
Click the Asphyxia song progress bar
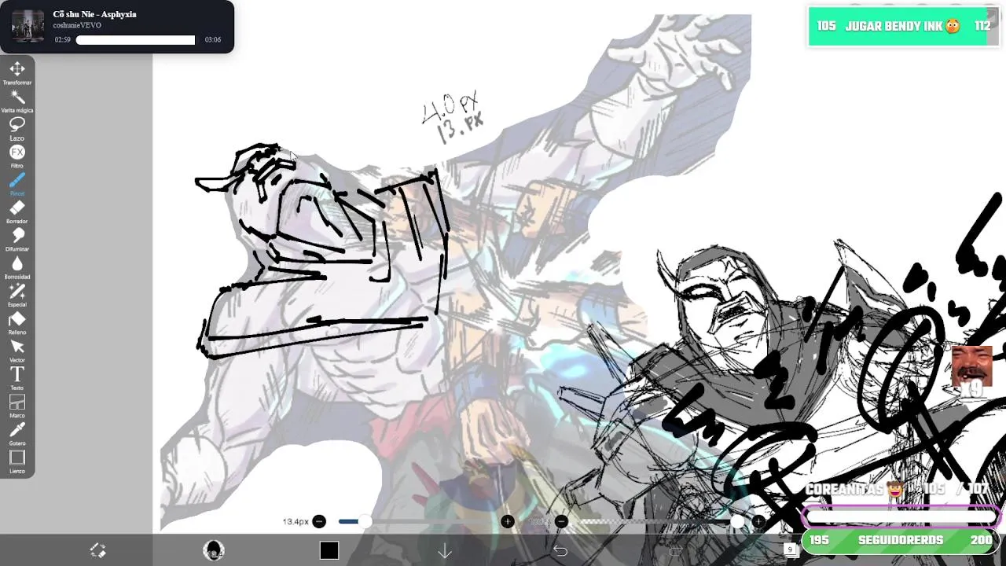click(135, 40)
